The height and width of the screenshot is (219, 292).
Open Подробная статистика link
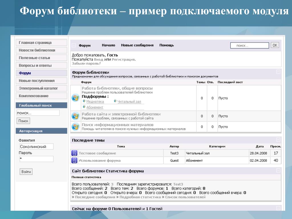coord(140,197)
